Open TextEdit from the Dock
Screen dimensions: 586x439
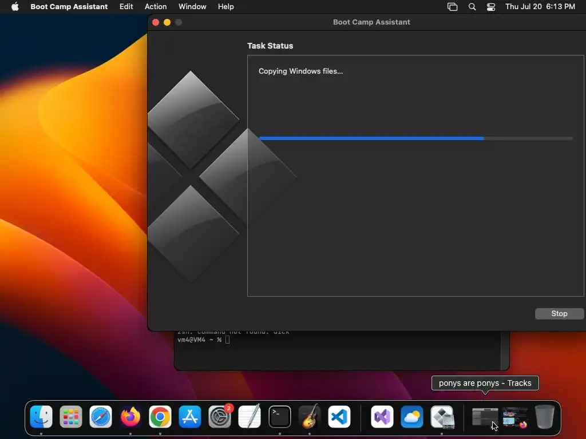tap(250, 417)
